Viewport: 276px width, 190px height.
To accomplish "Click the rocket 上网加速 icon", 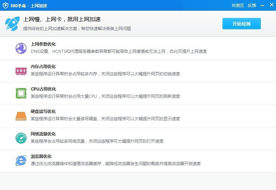I will click(12, 23).
